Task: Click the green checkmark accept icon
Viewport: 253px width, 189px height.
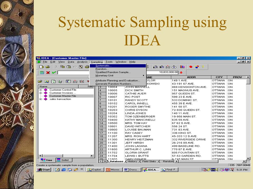Action: click(x=54, y=72)
